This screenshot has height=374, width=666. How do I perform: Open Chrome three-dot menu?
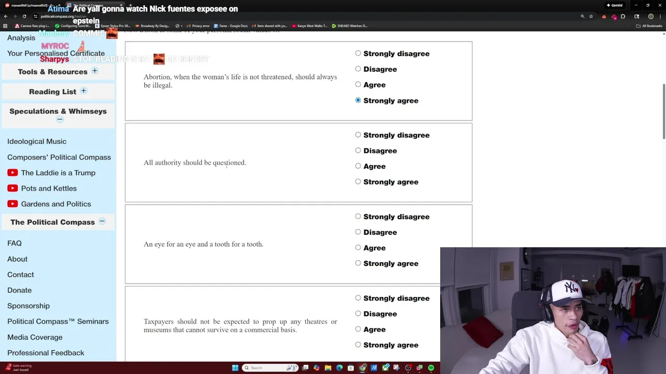[660, 16]
